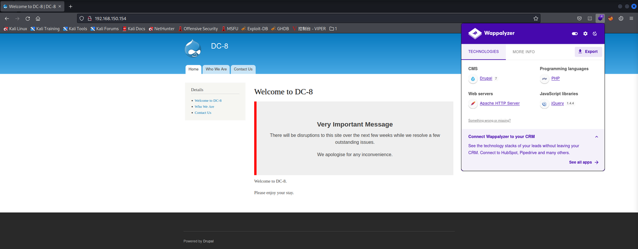Toggle Wappalyzer enabled switch
This screenshot has height=249, width=638.
[575, 34]
